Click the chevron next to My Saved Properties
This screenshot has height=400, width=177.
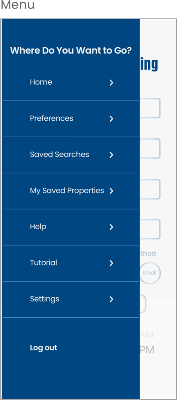click(x=111, y=191)
